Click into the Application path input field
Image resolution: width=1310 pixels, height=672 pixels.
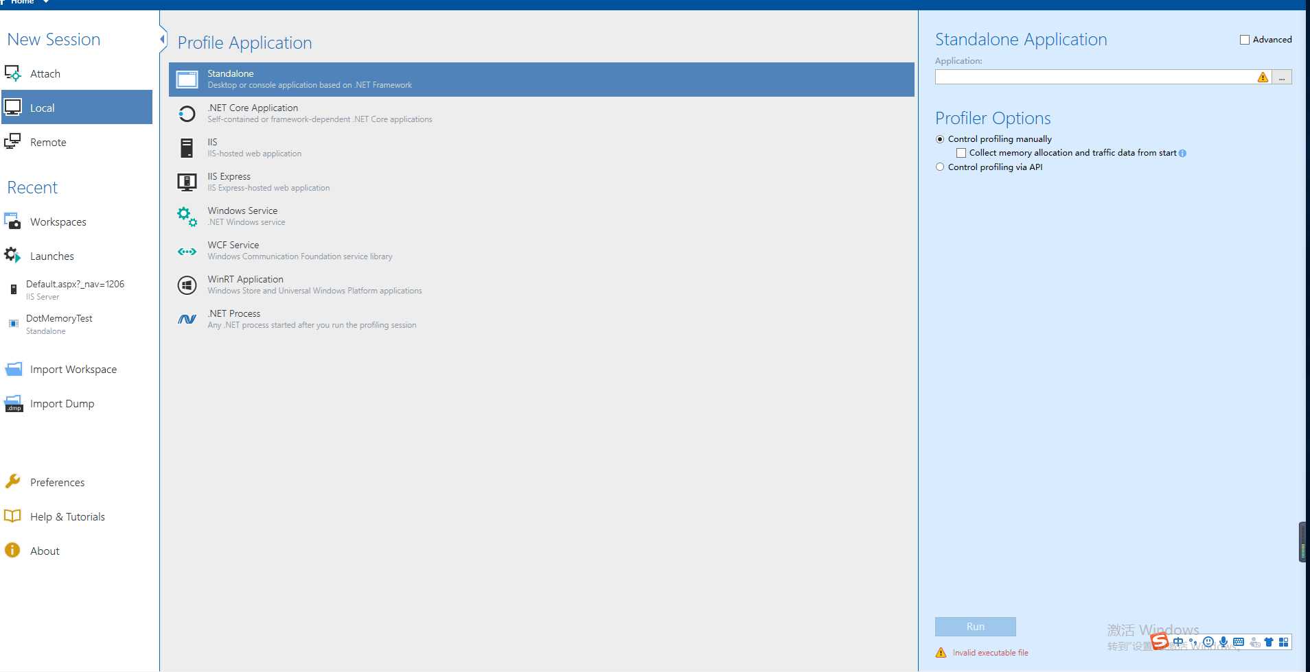click(1103, 77)
